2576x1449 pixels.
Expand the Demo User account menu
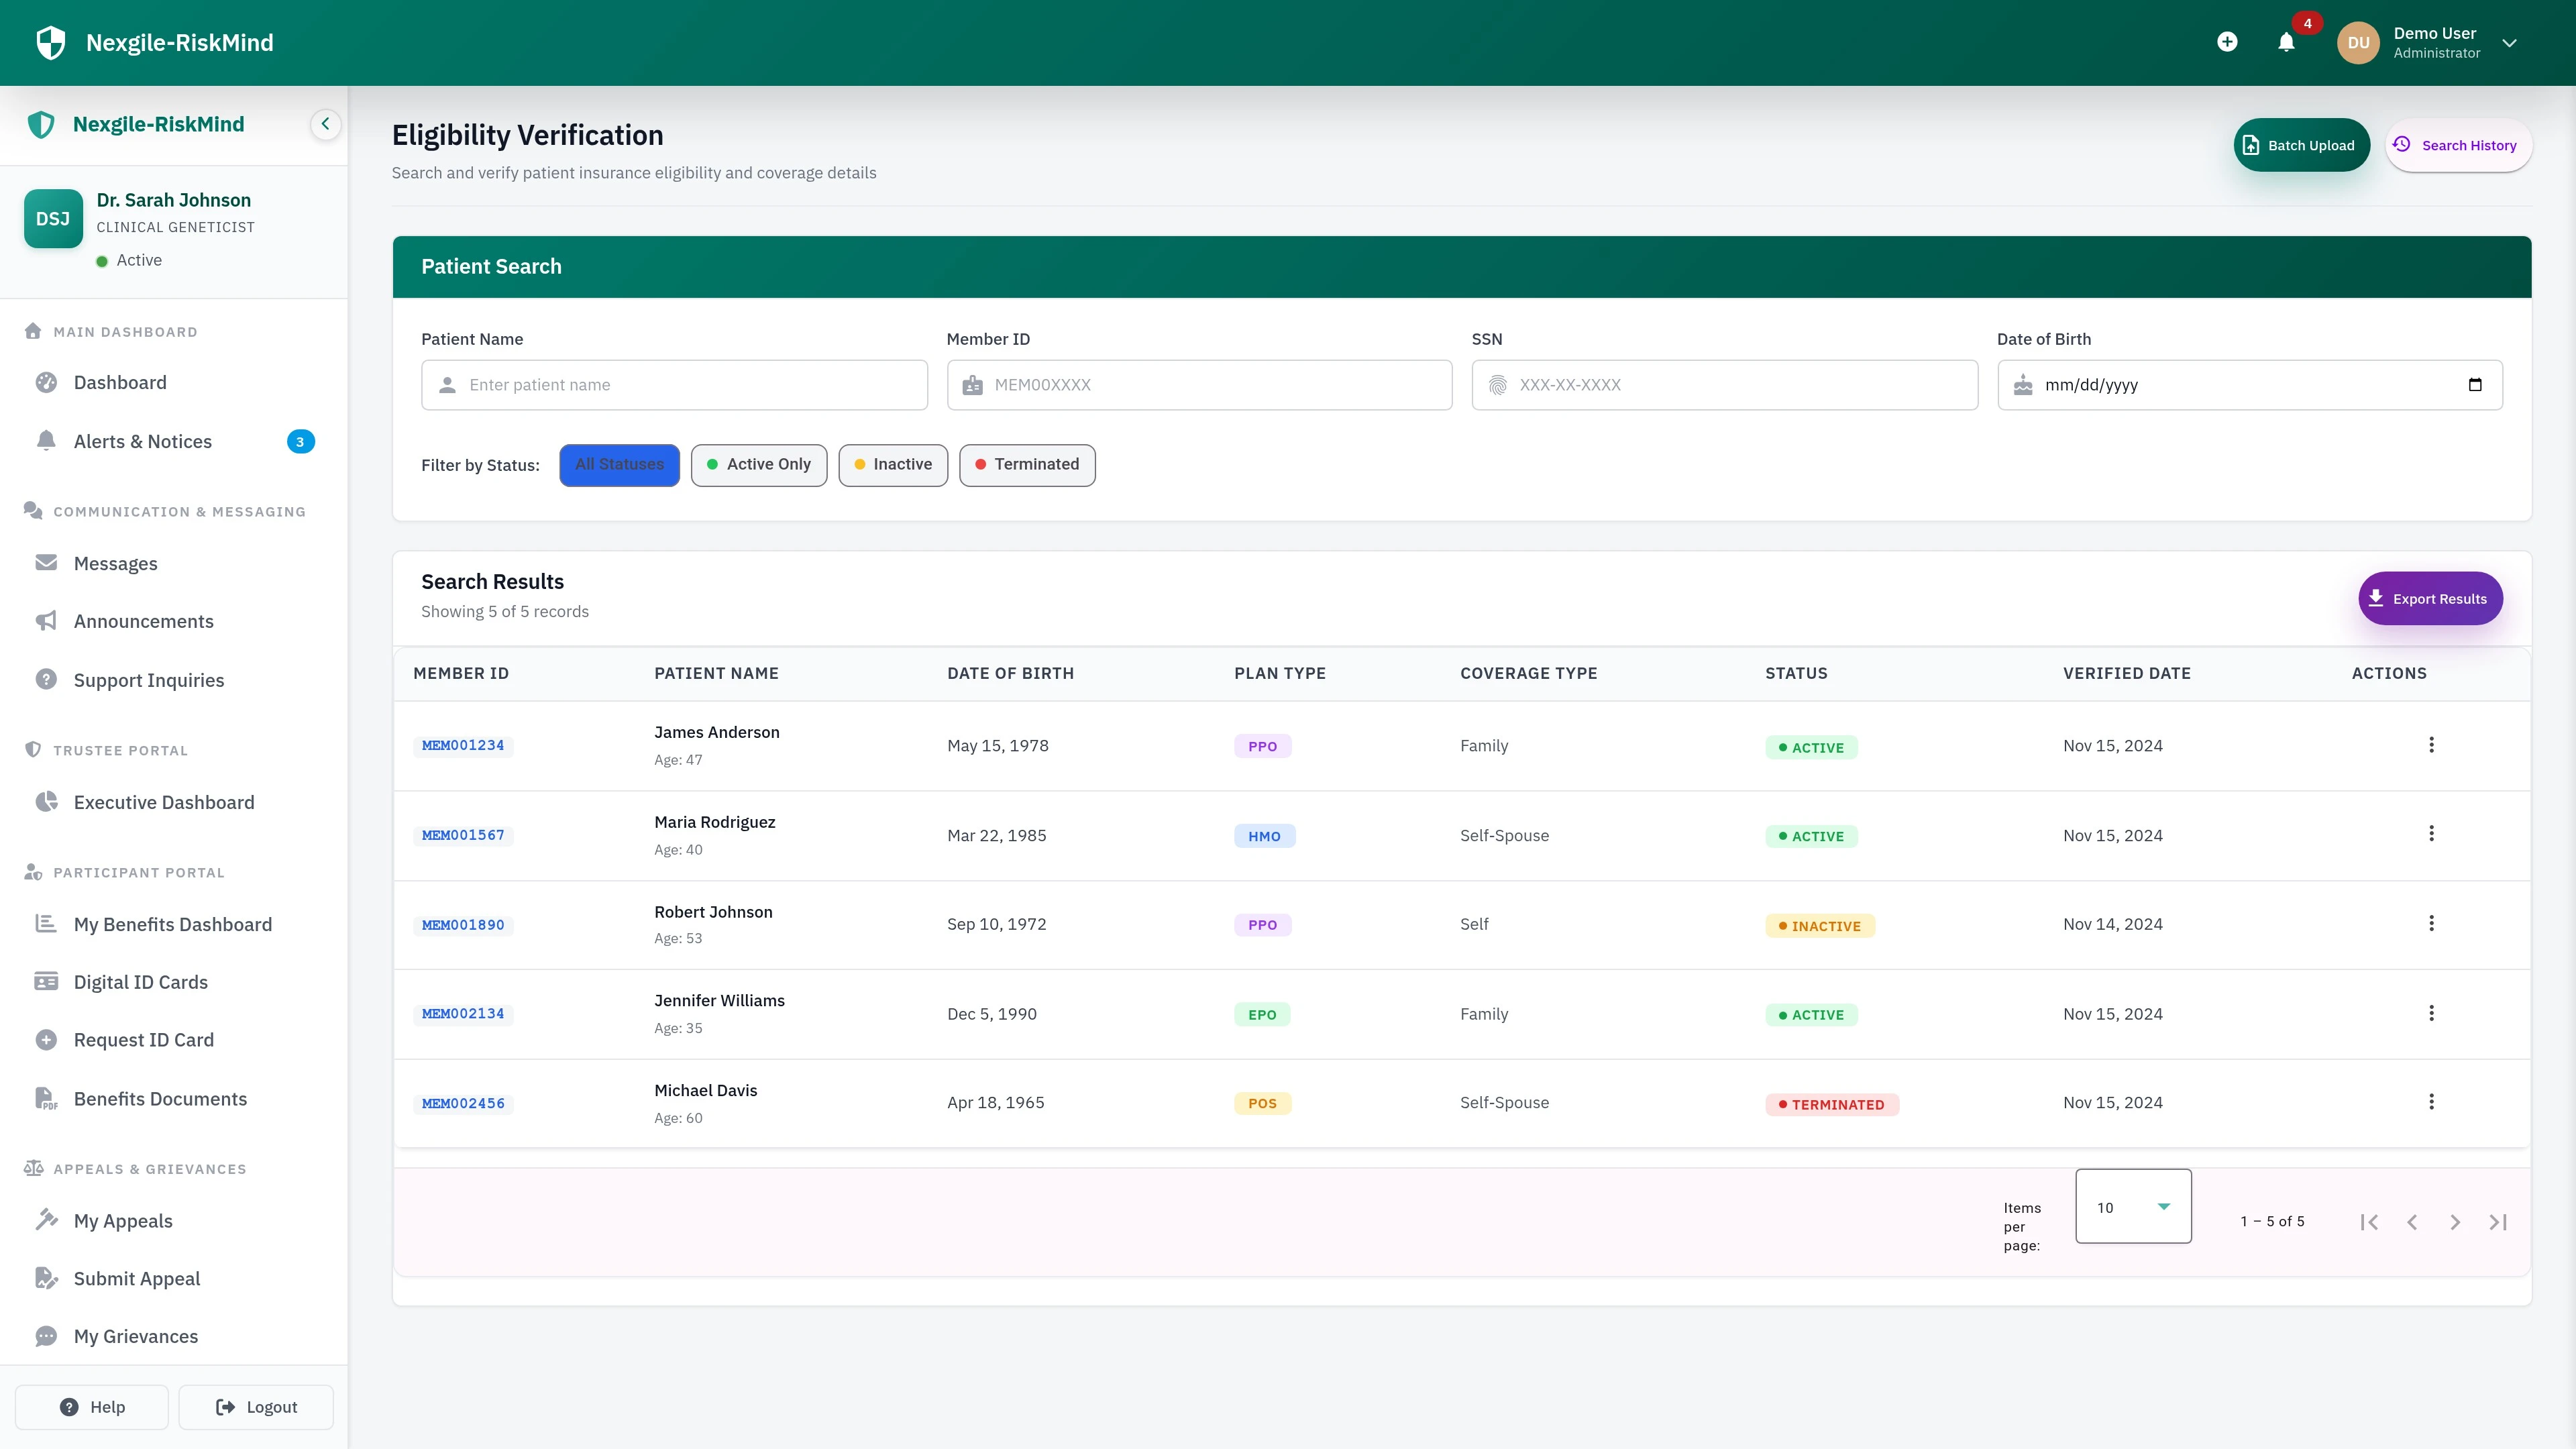click(x=2509, y=43)
